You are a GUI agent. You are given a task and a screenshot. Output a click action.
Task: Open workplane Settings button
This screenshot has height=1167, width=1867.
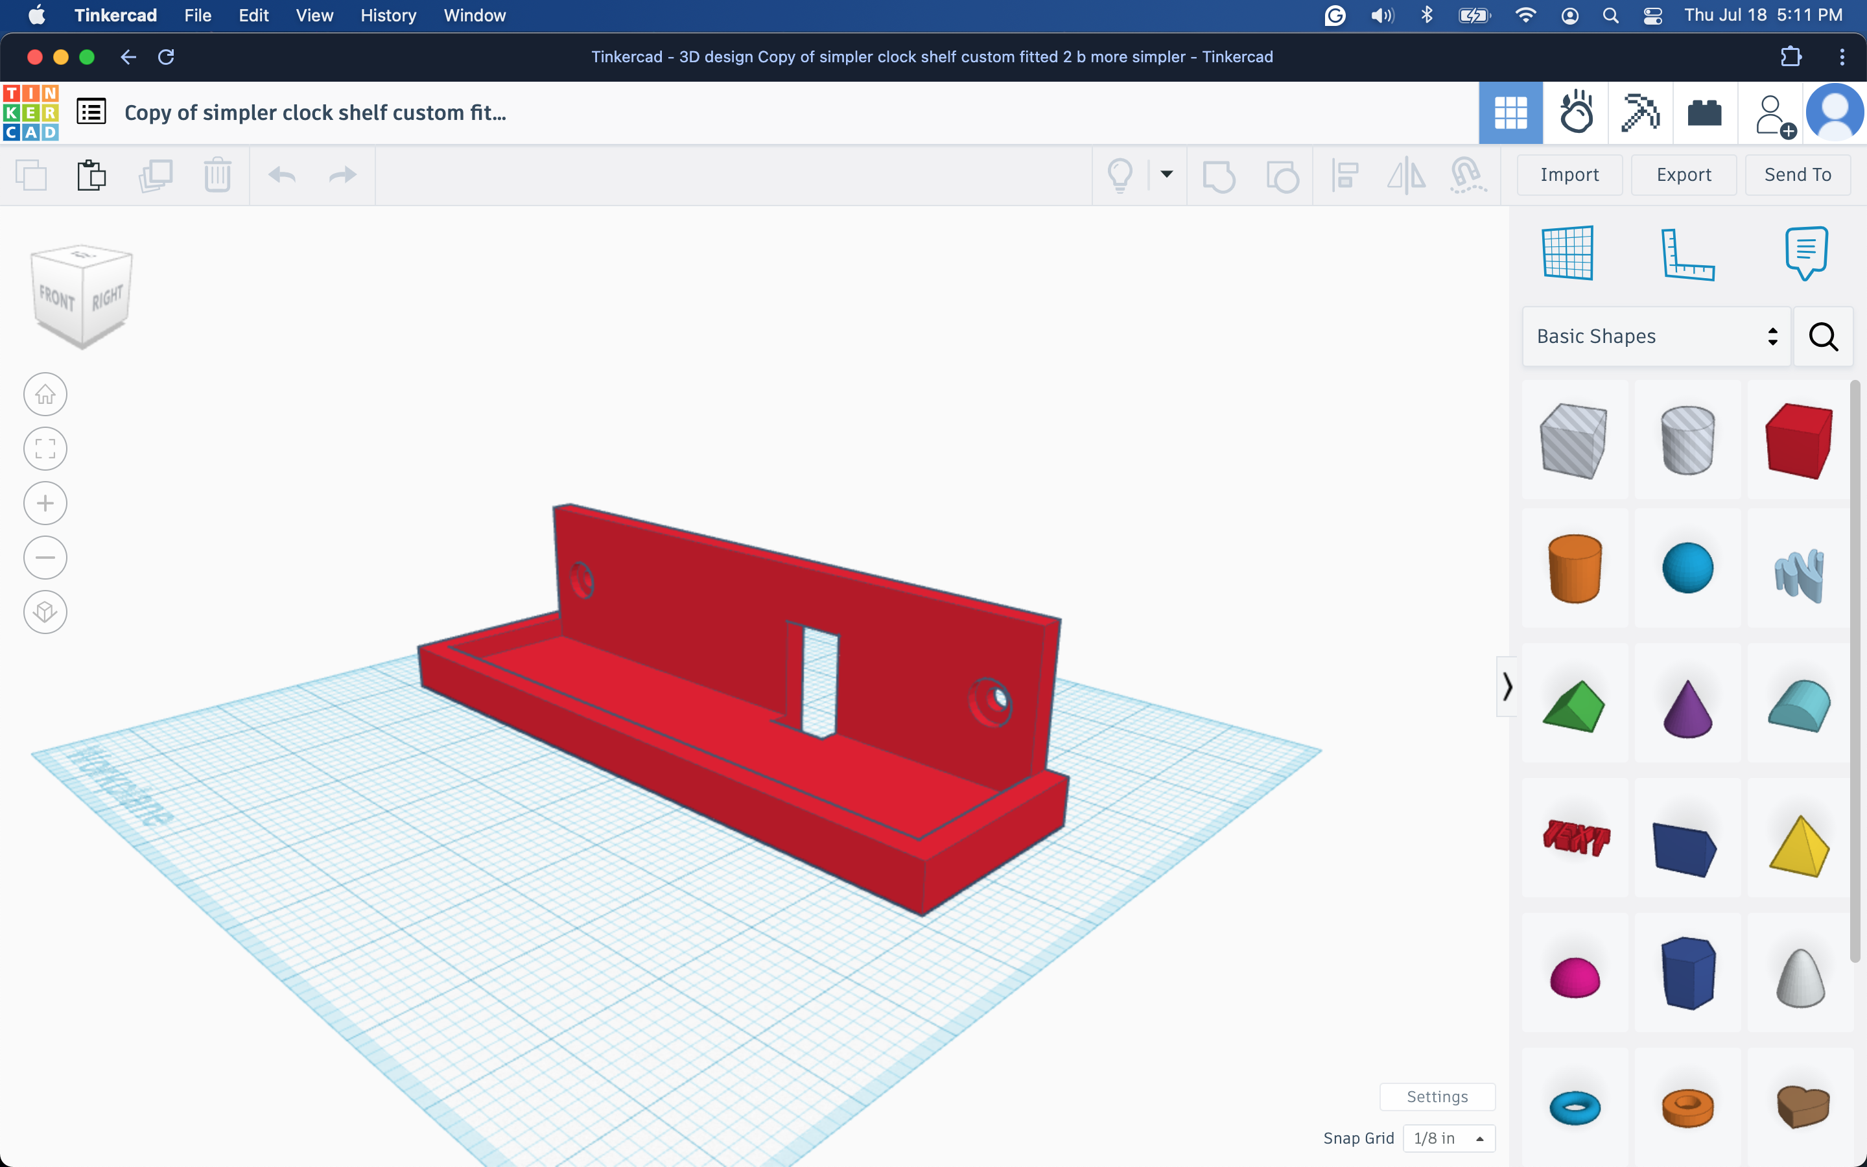pos(1437,1097)
